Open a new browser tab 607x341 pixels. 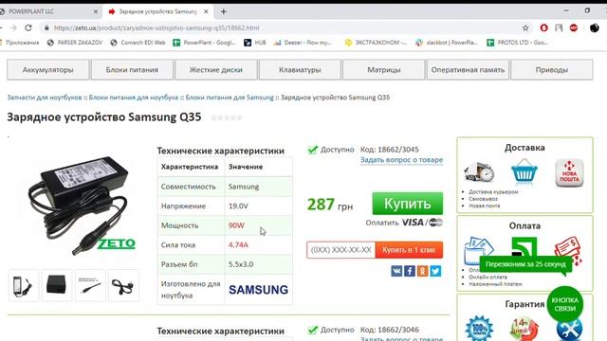click(224, 11)
